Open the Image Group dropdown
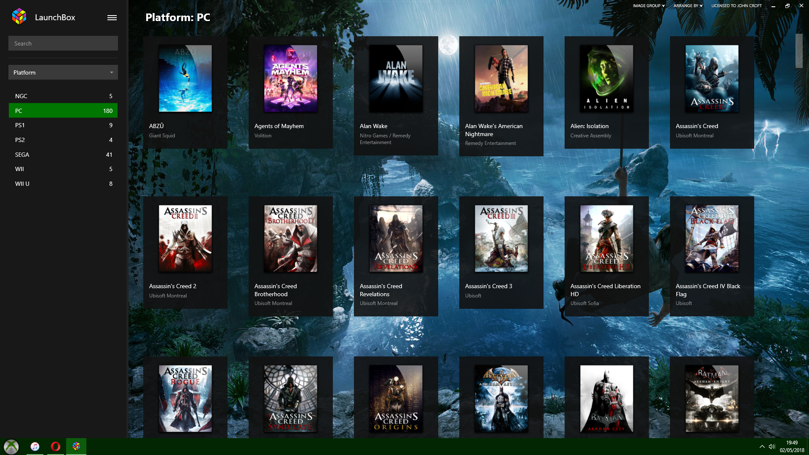 click(648, 6)
